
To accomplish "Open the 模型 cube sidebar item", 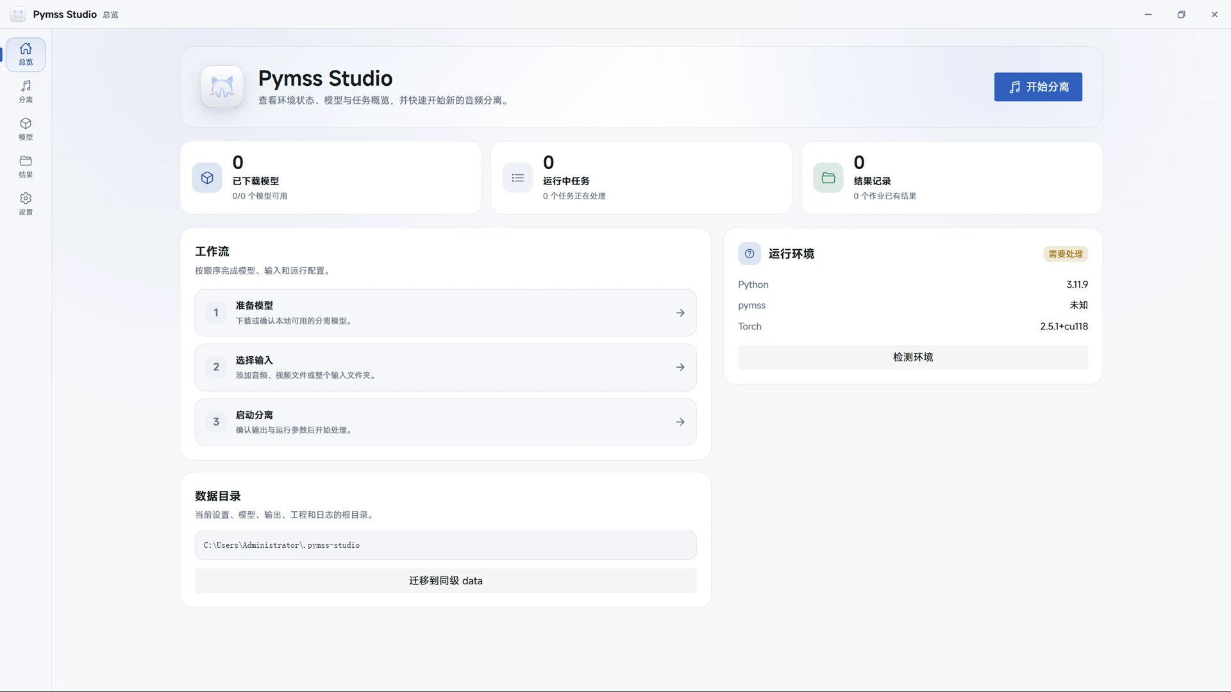I will point(26,129).
